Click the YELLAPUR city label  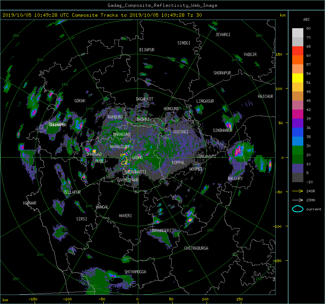pyautogui.click(x=72, y=192)
